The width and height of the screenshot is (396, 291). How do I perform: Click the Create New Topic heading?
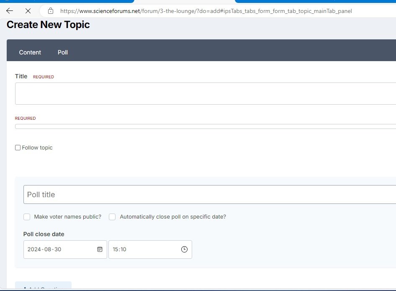click(x=48, y=25)
